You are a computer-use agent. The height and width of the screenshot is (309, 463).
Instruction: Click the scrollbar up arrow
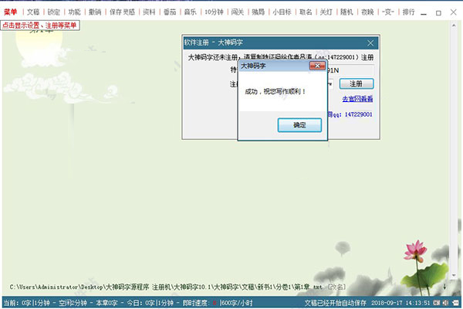point(454,25)
